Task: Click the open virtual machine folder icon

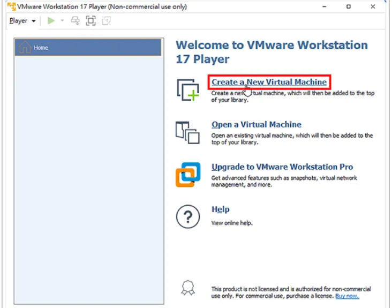Action: [187, 132]
